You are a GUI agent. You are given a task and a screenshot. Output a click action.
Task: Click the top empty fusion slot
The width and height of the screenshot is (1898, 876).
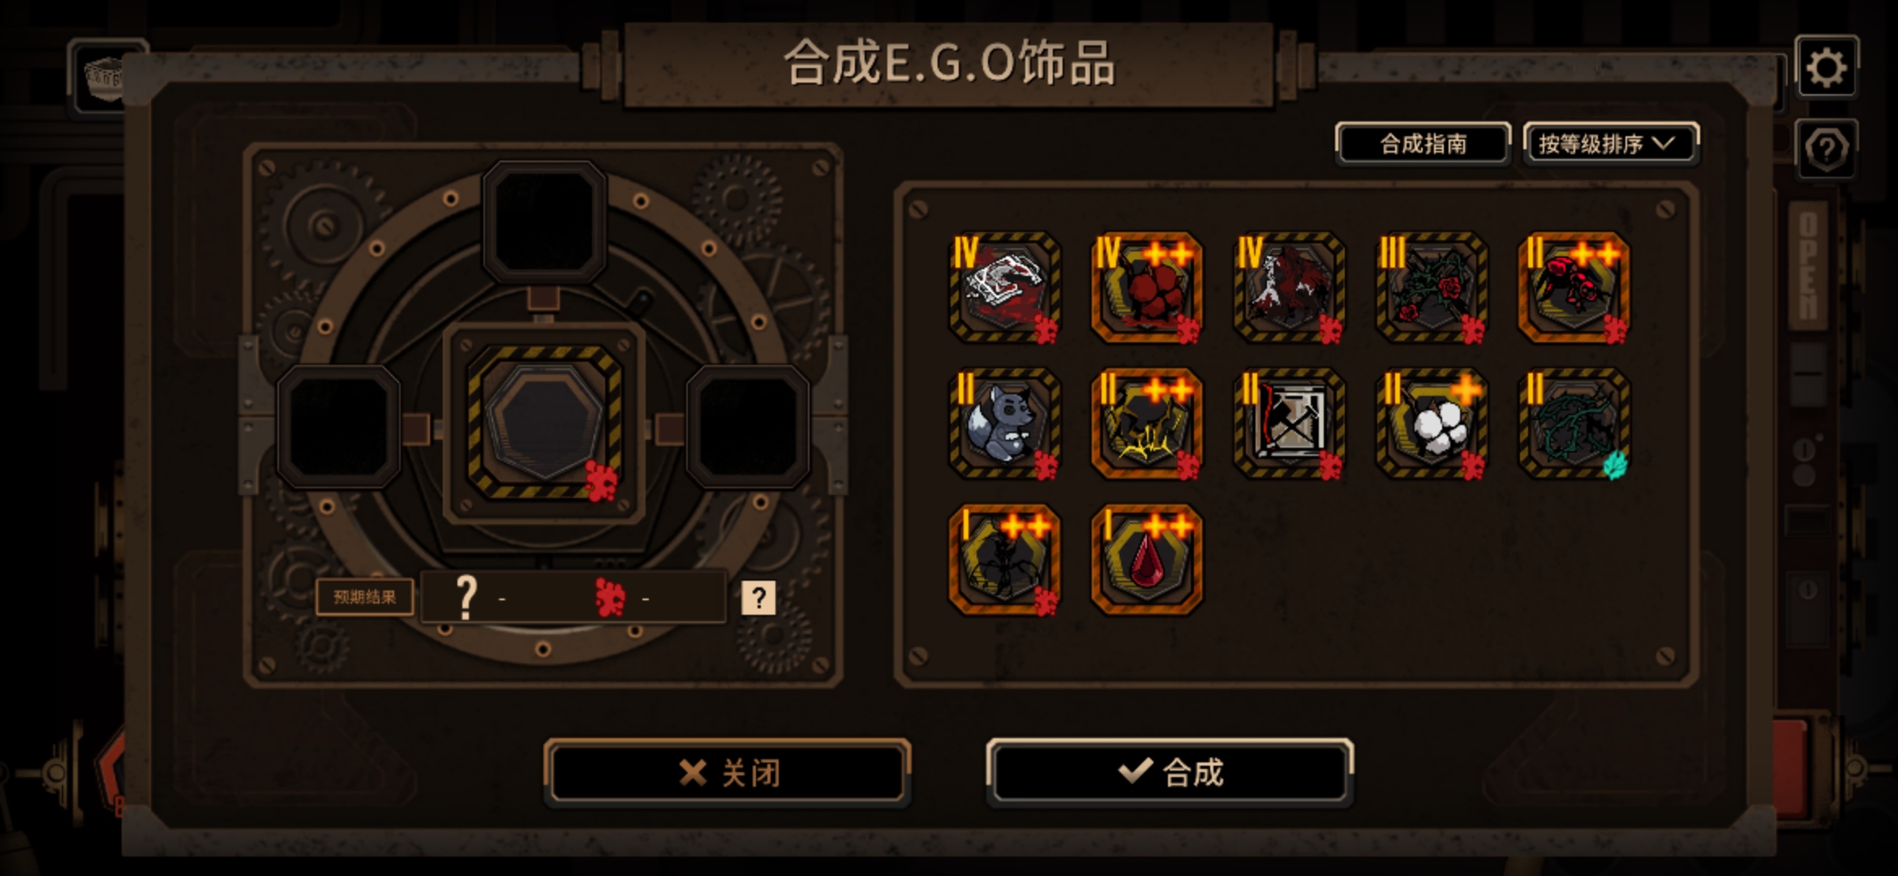tap(544, 221)
